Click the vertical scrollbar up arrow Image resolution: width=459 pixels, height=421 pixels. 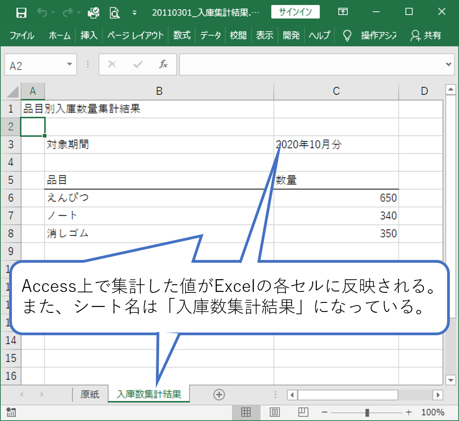pos(450,89)
